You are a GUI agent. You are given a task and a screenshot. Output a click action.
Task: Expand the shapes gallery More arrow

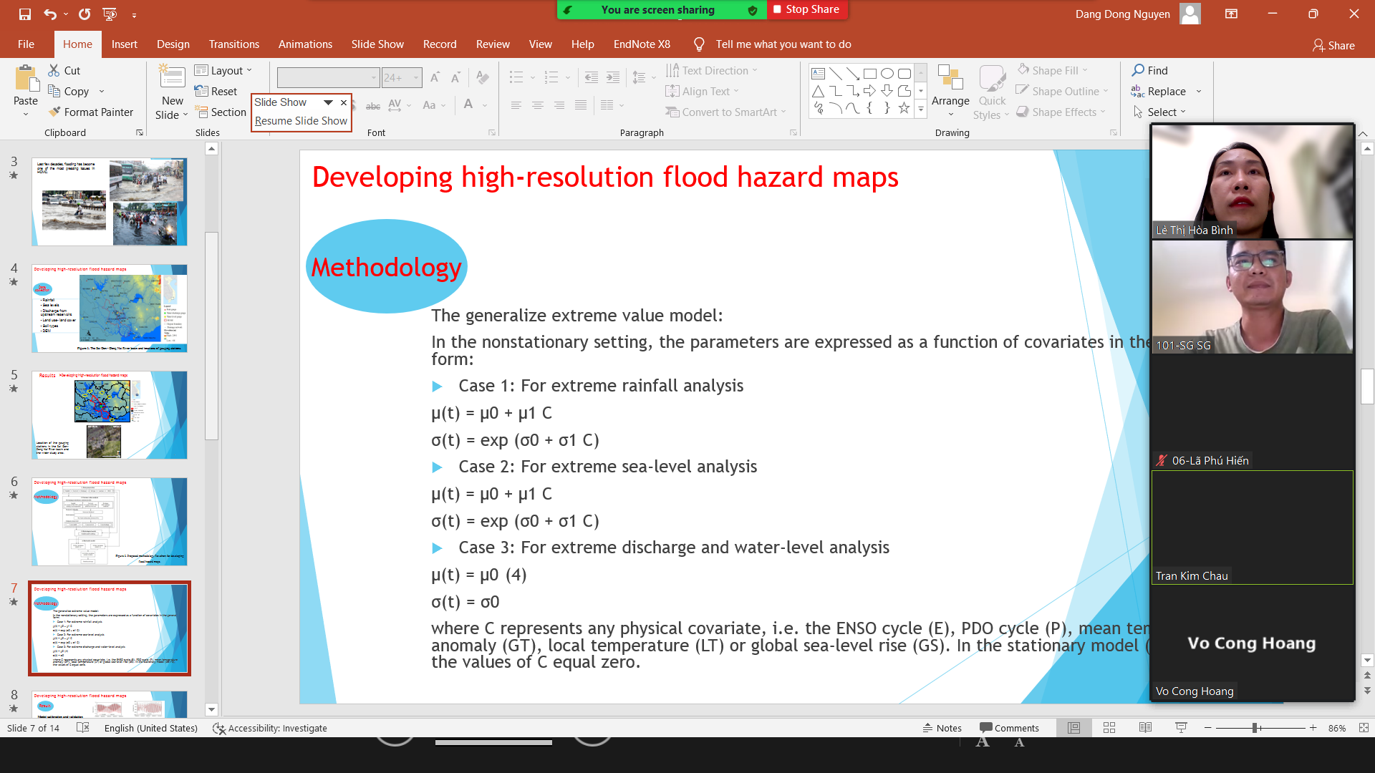click(921, 110)
